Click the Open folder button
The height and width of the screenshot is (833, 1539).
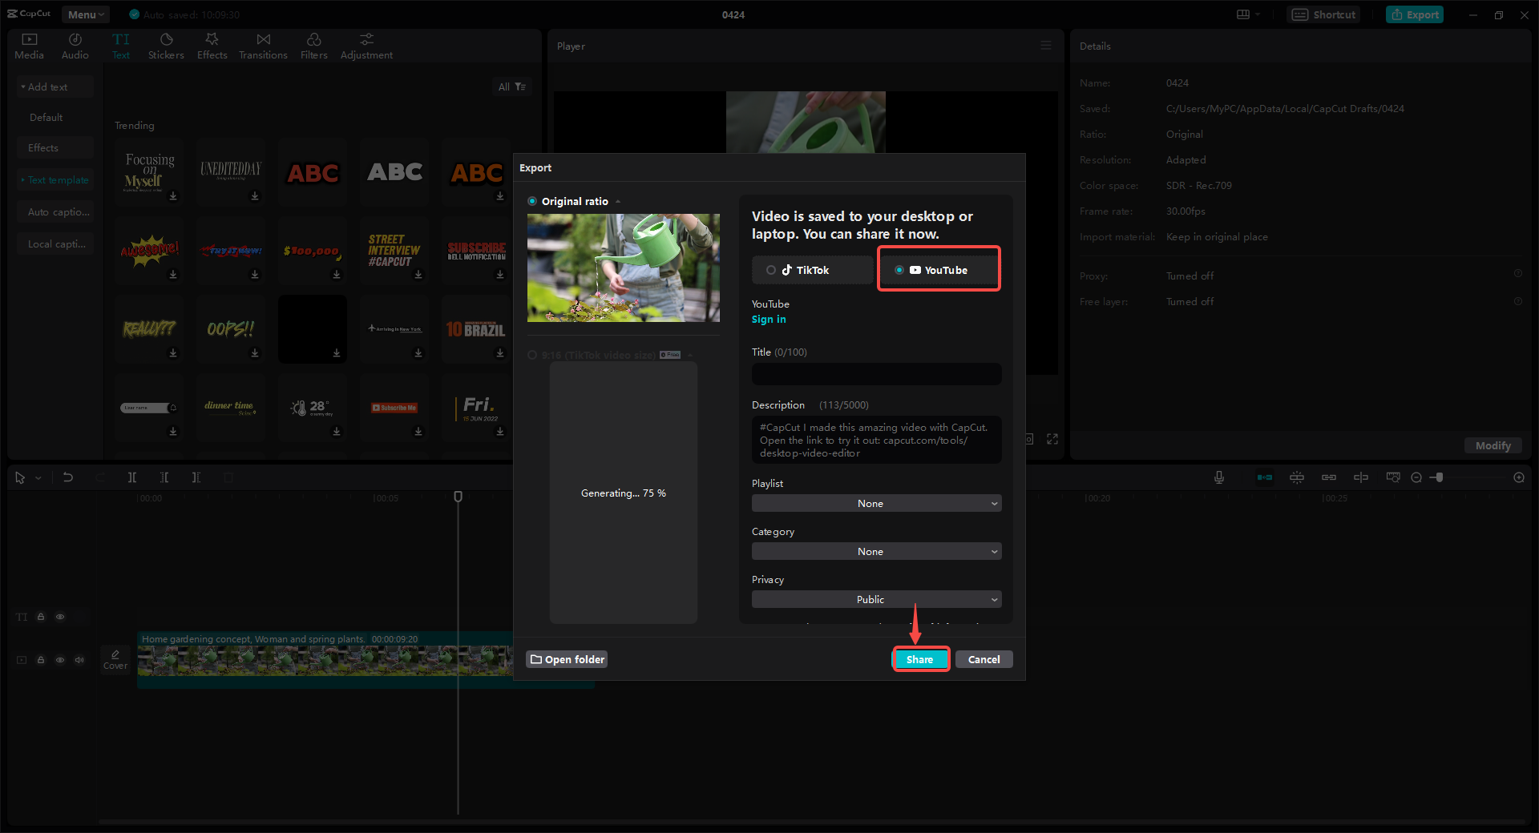[567, 659]
